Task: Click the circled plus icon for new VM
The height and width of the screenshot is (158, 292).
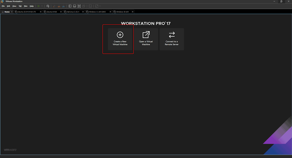Action: 120,35
